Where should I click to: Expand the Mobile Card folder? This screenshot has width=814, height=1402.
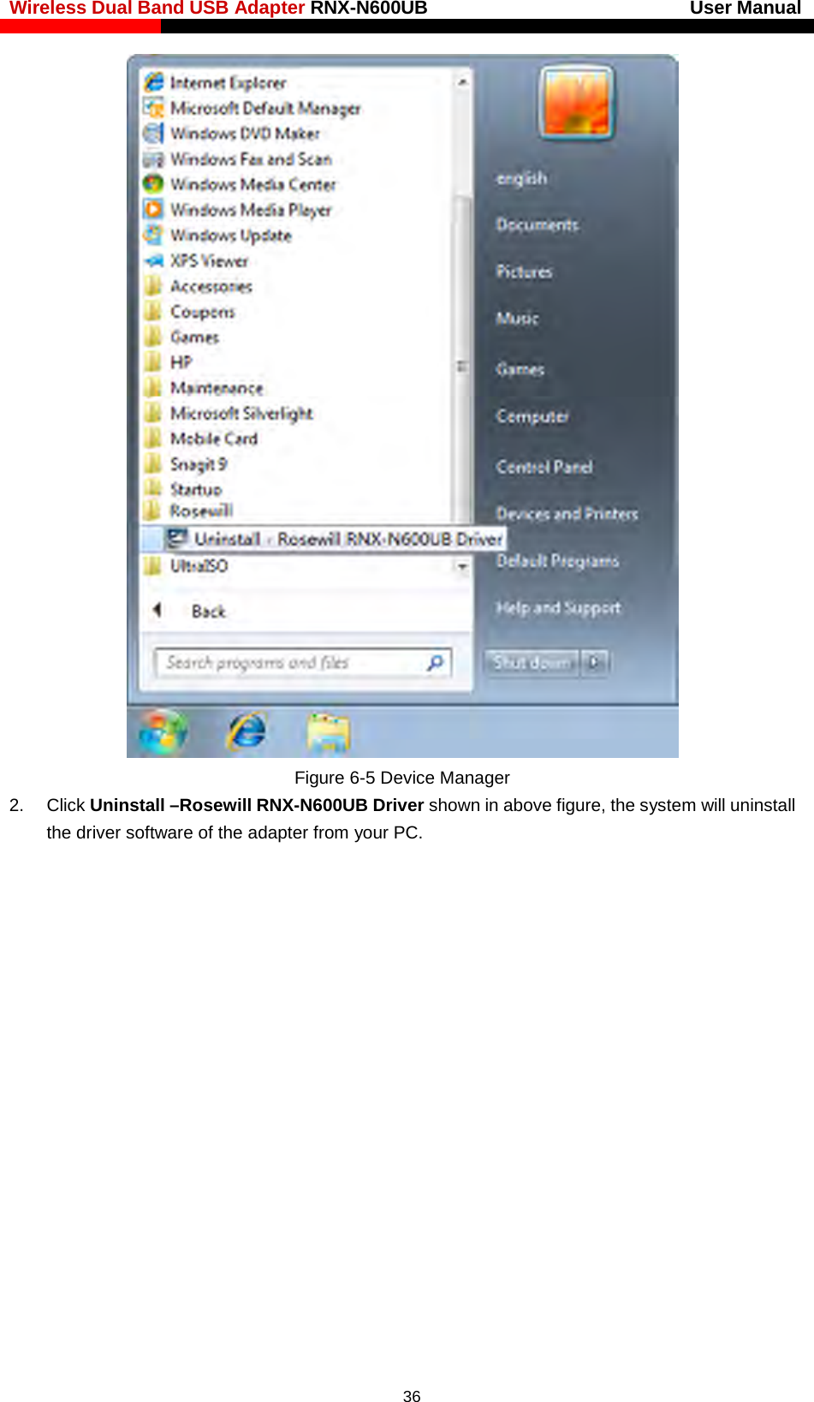click(213, 438)
